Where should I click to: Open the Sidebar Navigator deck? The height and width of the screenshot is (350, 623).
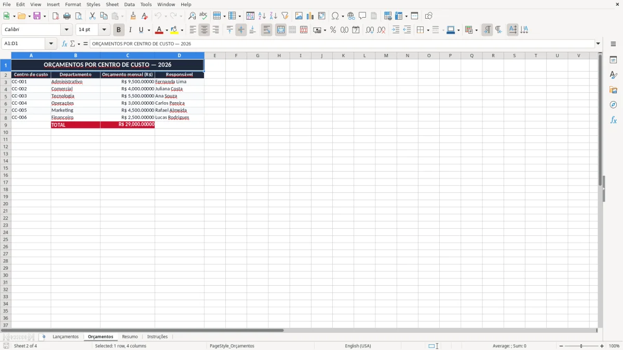[613, 105]
